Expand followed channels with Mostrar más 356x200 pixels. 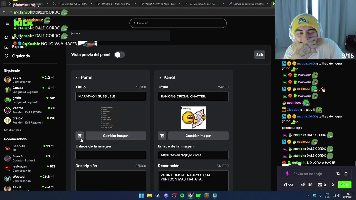(13, 130)
